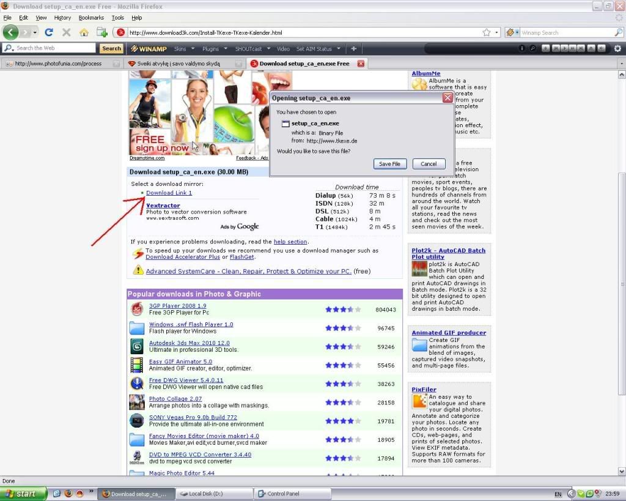Click the EN language indicator in the taskbar

[x=558, y=494]
